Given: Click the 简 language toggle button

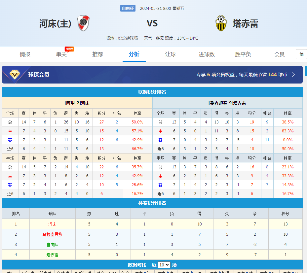Looking at the screenshot, I should [301, 54].
